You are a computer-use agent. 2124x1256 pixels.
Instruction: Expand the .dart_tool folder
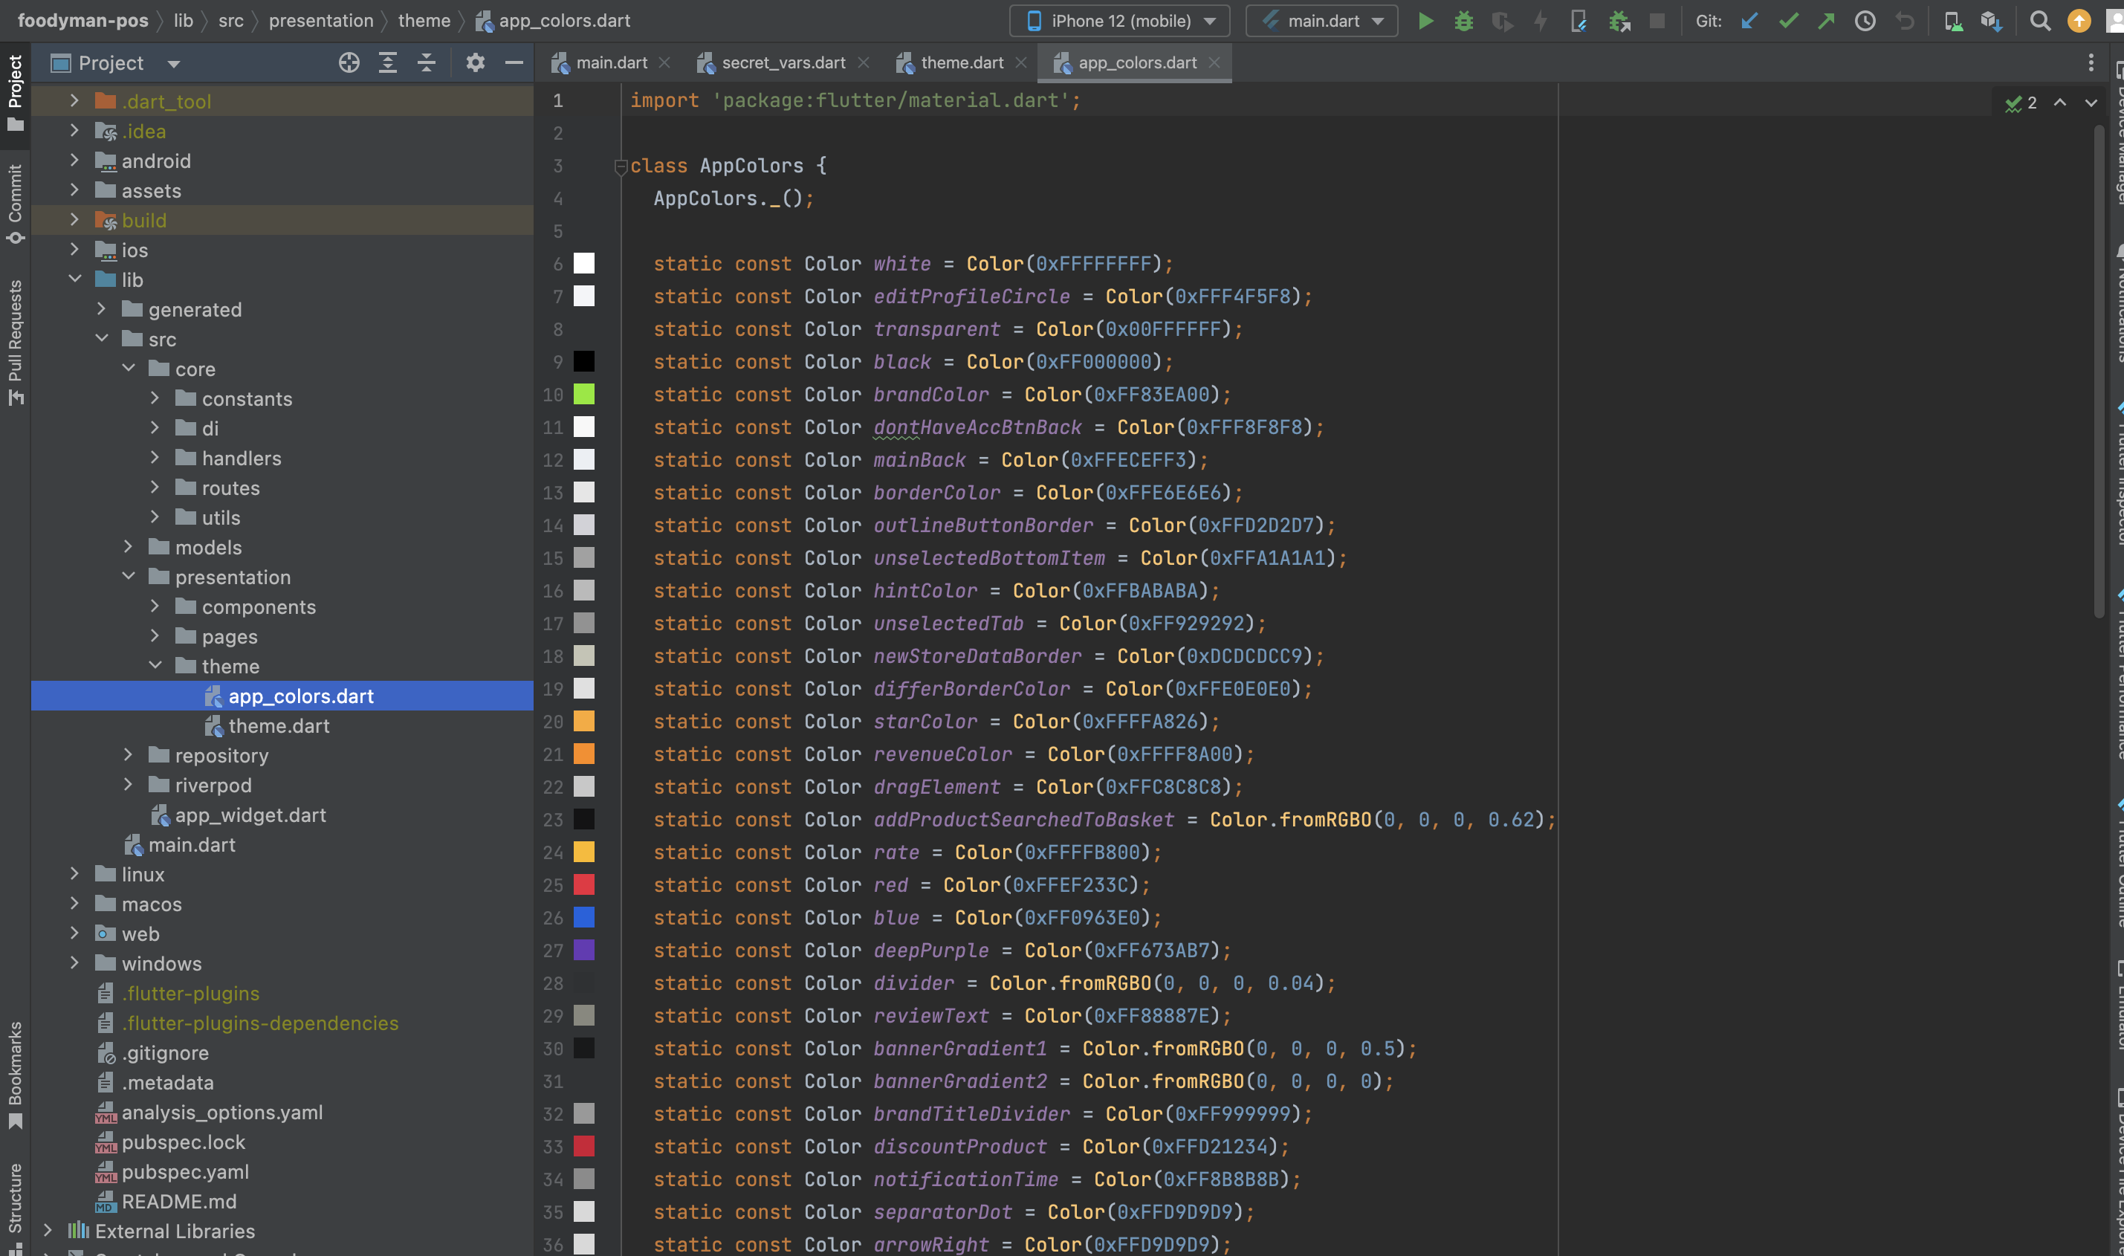(x=74, y=101)
